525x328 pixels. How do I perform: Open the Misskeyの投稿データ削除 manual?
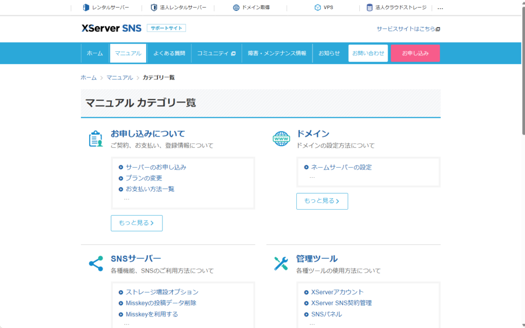tap(160, 303)
